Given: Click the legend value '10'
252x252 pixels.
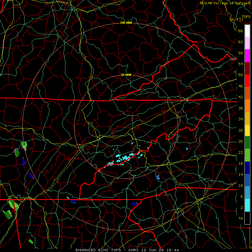Looking at the screenshot, I should (241, 185).
